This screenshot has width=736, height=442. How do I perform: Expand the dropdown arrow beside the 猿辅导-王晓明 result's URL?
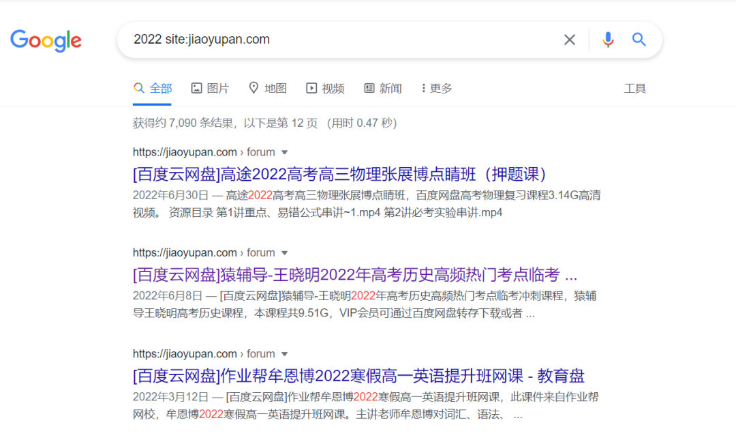284,253
